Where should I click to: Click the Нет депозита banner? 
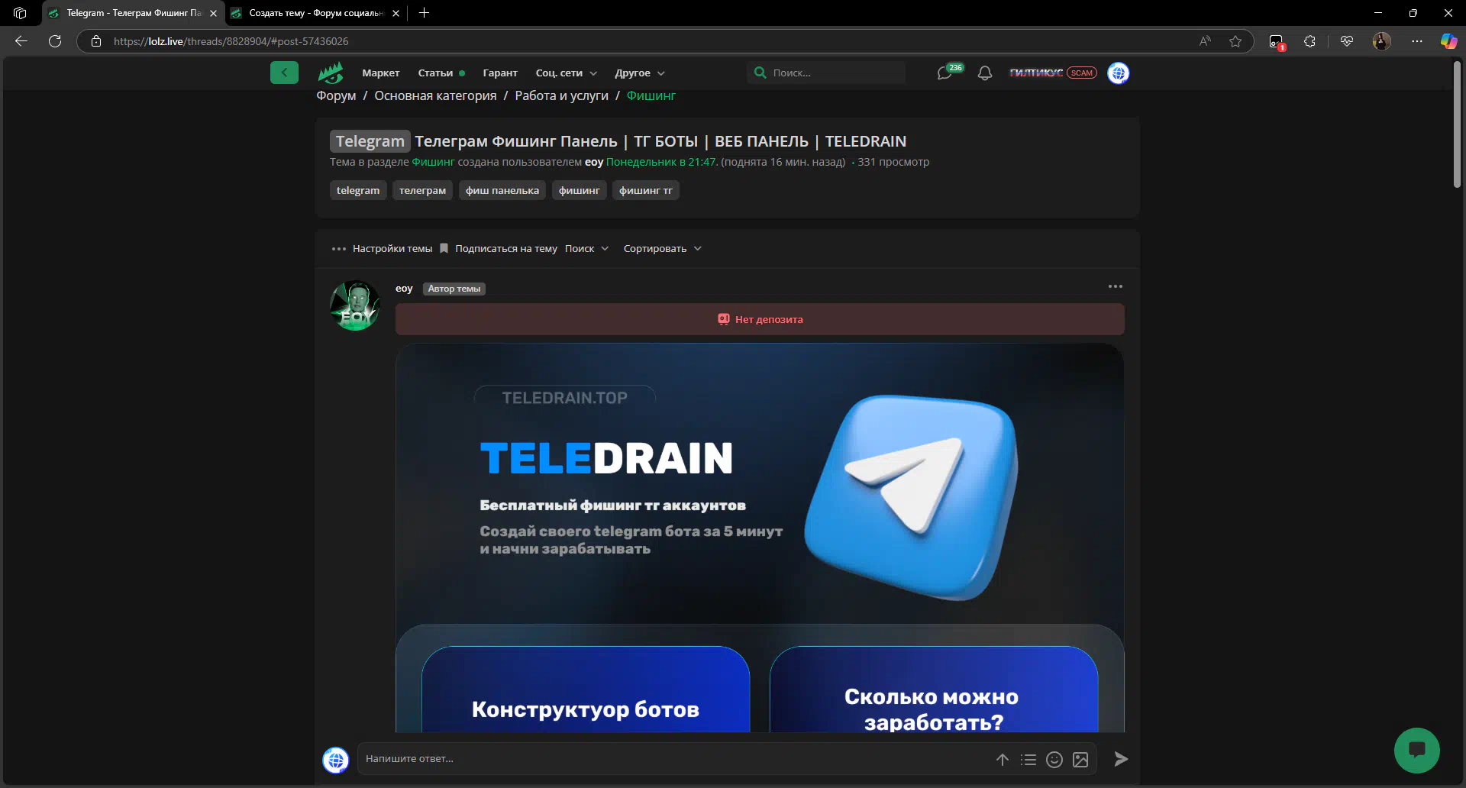click(760, 319)
